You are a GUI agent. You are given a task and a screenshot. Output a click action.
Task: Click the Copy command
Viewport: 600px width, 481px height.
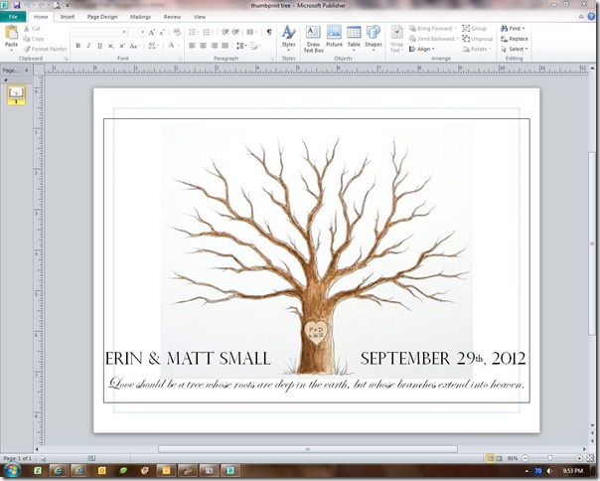[34, 39]
